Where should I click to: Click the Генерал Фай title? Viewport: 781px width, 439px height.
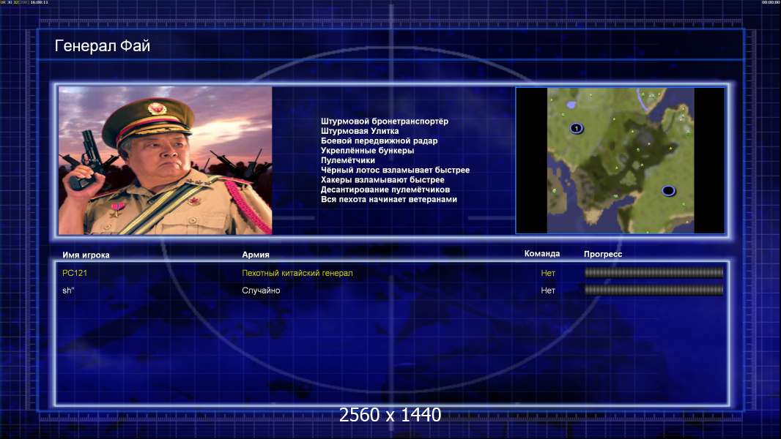pos(102,46)
